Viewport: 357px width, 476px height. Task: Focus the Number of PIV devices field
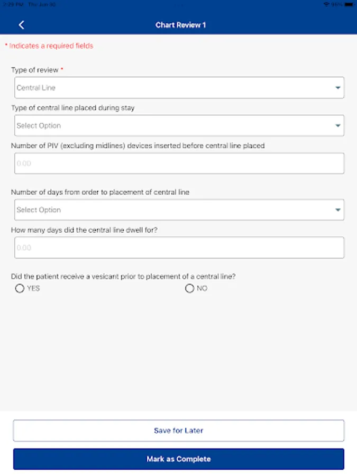pyautogui.click(x=179, y=163)
